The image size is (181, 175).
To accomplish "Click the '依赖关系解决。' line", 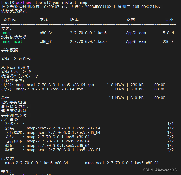I will coord(15,11).
